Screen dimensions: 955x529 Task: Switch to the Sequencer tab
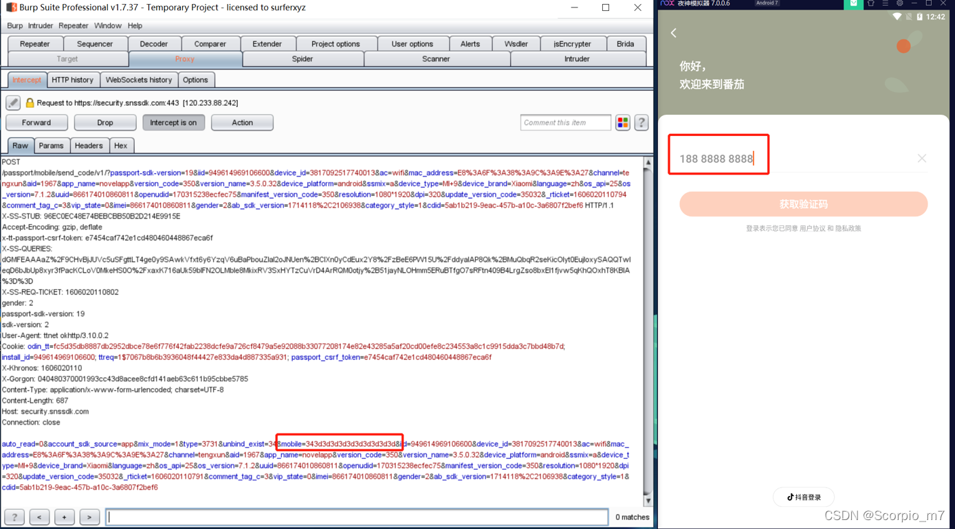tap(95, 44)
